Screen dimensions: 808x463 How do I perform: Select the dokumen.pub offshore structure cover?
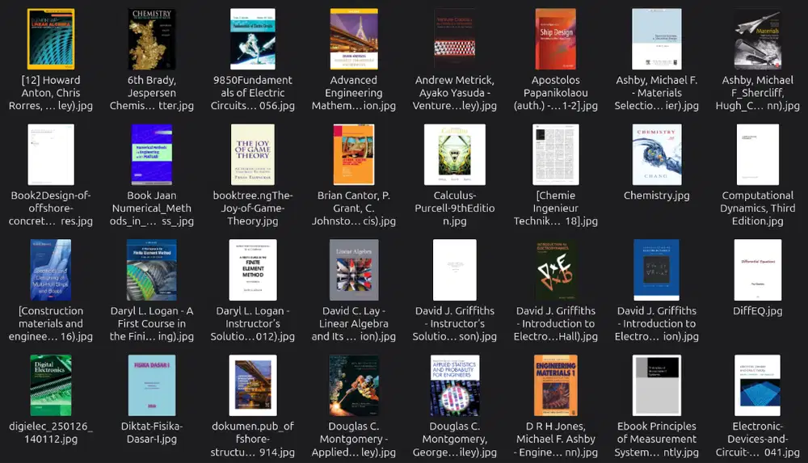(x=252, y=385)
